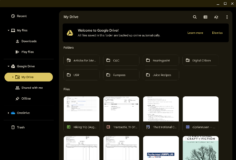Click the Digital Citizen folder name
The image size is (236, 160).
click(x=201, y=60)
